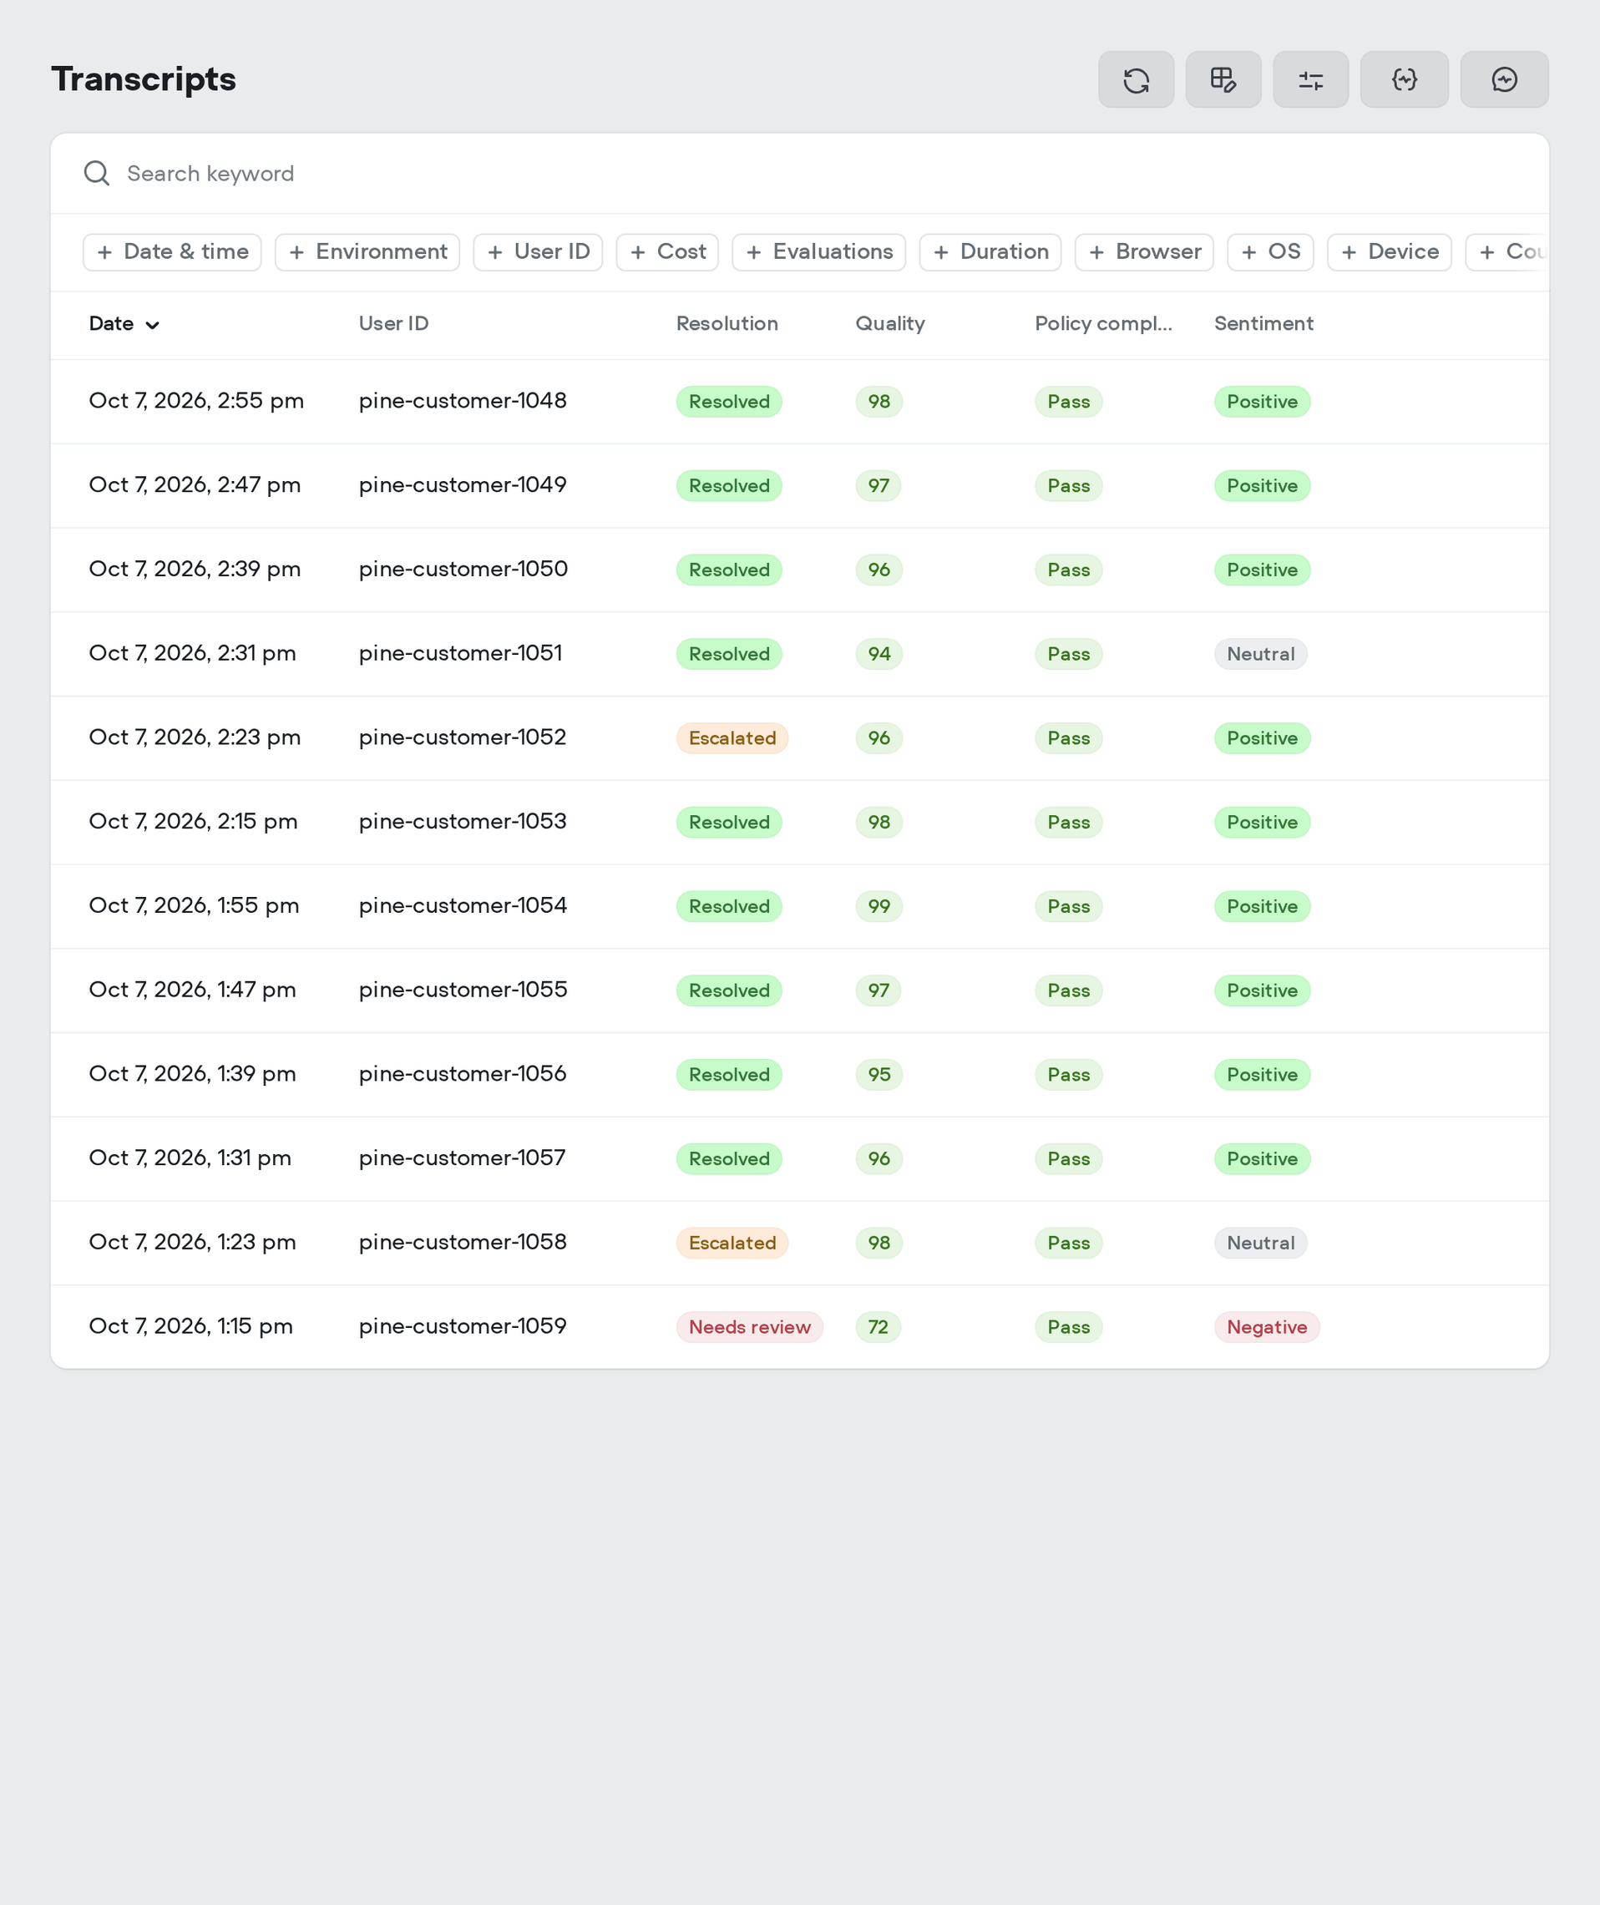Click Pass badge in pine-customer-1054 row

click(1069, 906)
